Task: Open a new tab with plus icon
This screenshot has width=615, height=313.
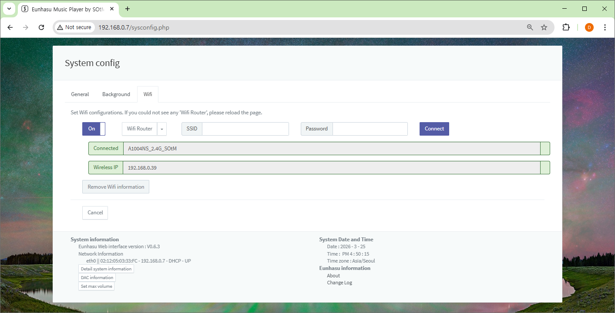Action: click(x=128, y=9)
